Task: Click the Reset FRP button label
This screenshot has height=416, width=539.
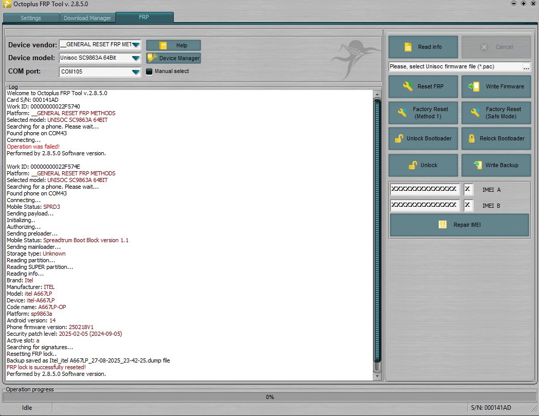Action: click(430, 86)
